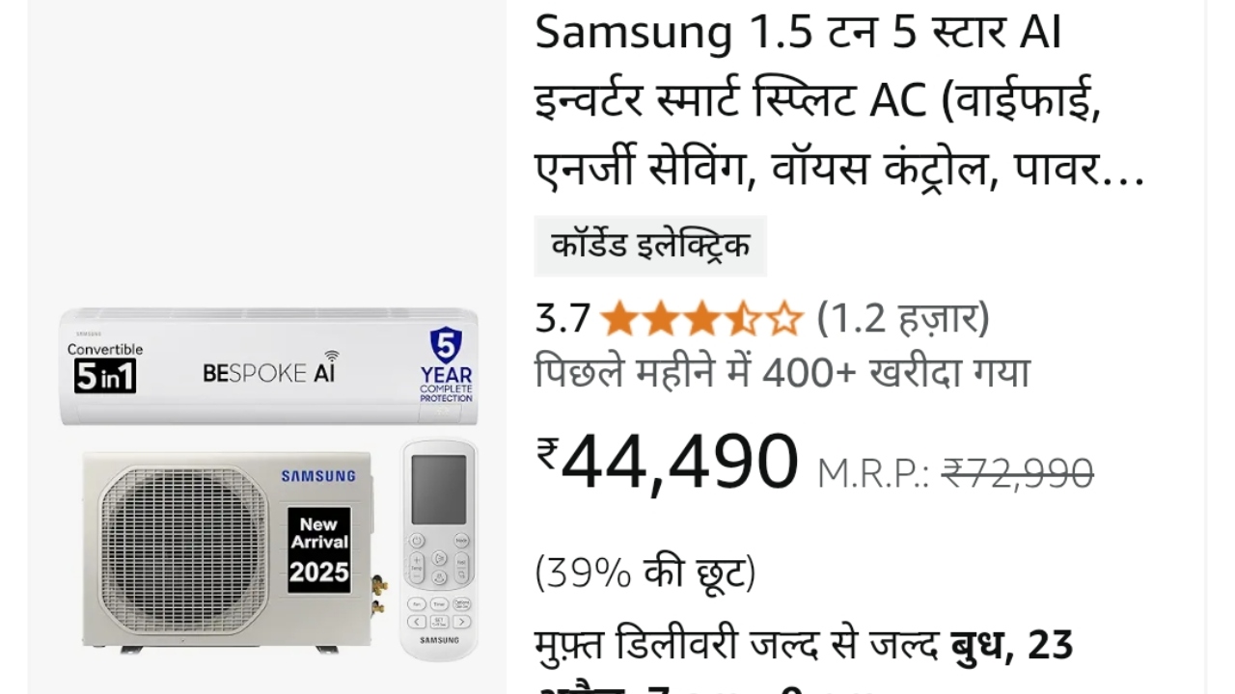
Task: Click the पिछले महीने में 400+ खरीदा गया text
Action: coord(782,372)
